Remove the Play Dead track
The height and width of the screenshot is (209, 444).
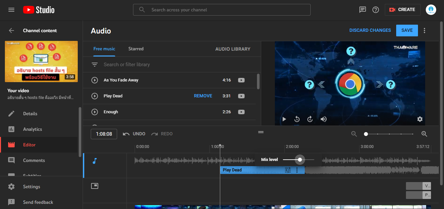203,96
